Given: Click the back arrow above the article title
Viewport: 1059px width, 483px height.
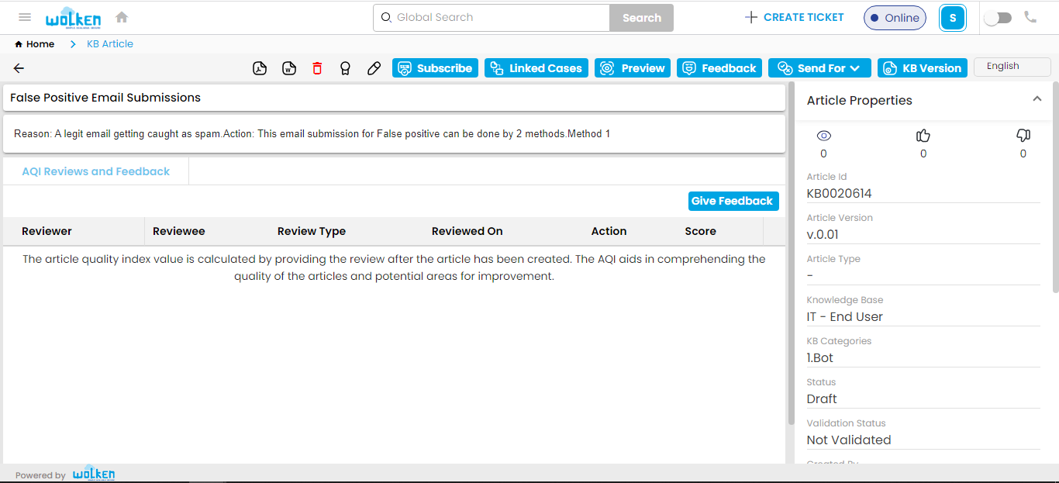Looking at the screenshot, I should tap(18, 68).
